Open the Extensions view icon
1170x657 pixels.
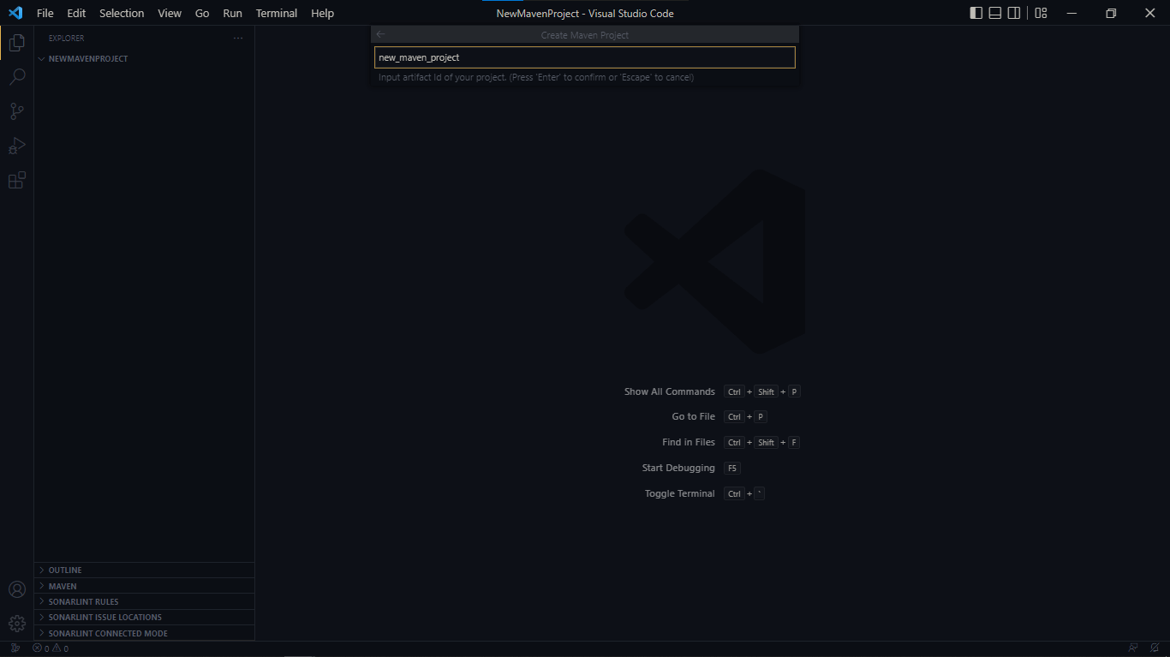pyautogui.click(x=17, y=180)
